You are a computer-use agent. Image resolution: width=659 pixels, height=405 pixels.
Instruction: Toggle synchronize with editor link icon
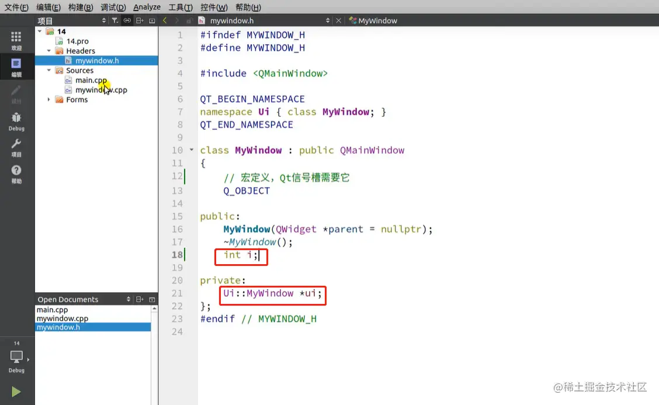click(x=127, y=20)
